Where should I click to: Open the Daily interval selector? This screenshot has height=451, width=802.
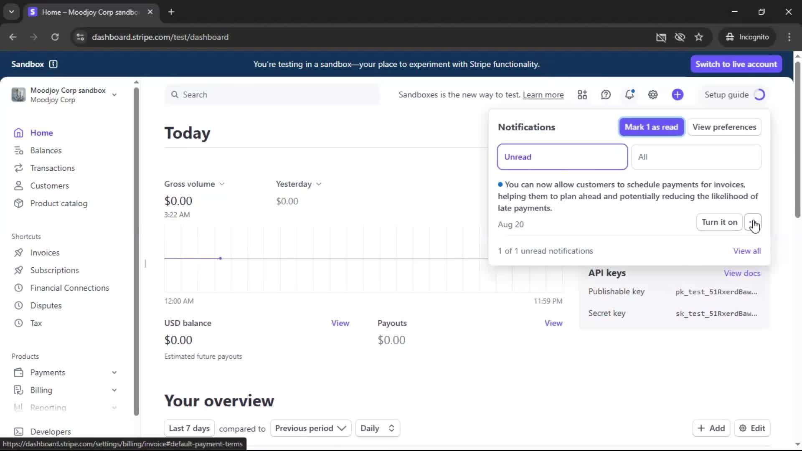(x=377, y=428)
